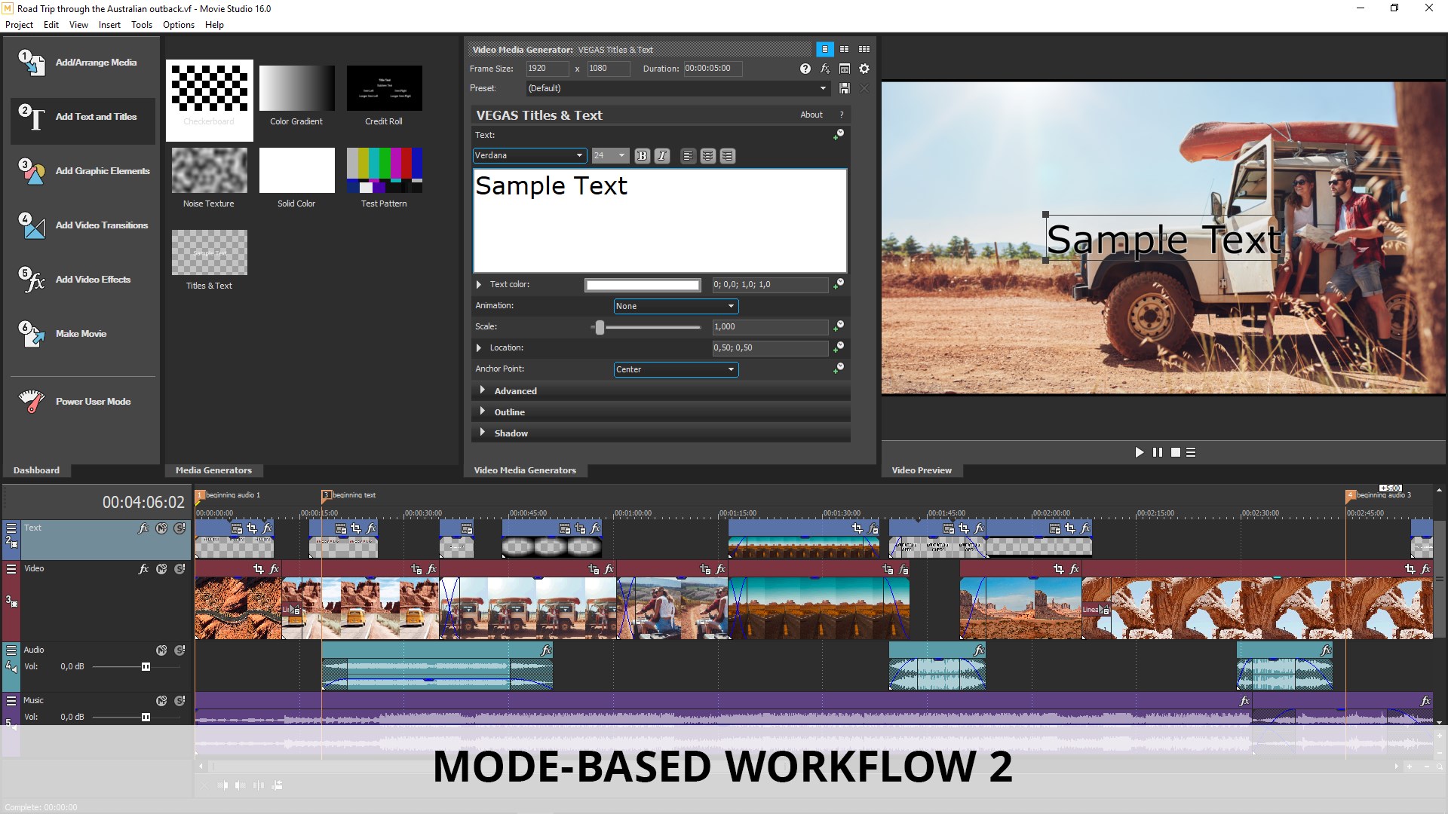Mute the Audio track
Viewport: 1448px width, 814px height.
pos(161,650)
